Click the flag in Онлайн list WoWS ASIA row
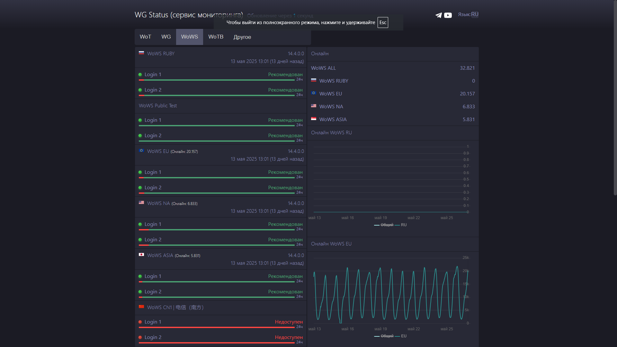 [x=314, y=119]
